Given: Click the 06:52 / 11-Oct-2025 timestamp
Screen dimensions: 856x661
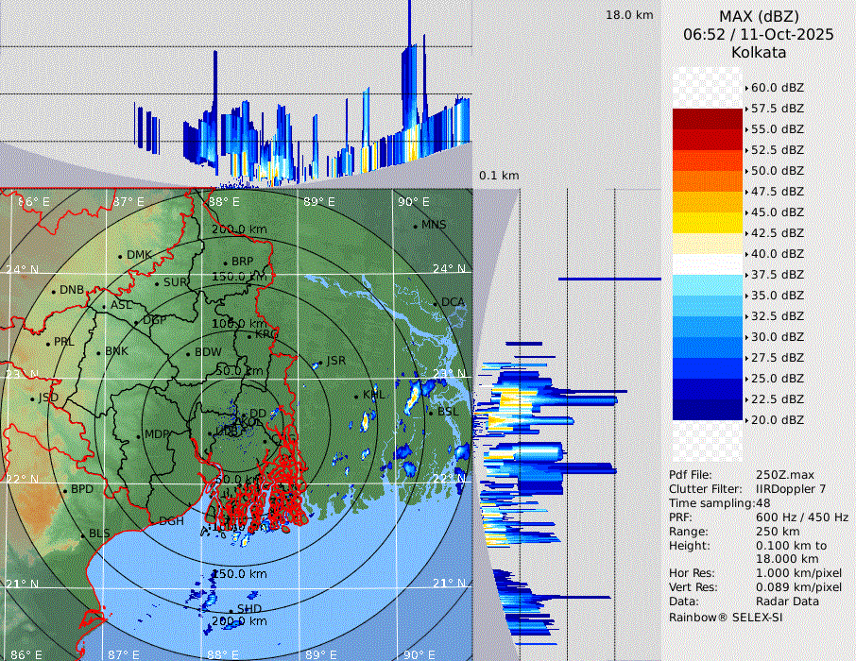Looking at the screenshot, I should [x=758, y=34].
